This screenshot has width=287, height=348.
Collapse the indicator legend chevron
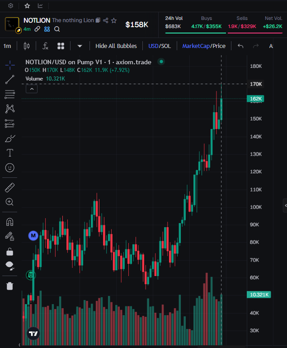[32, 89]
